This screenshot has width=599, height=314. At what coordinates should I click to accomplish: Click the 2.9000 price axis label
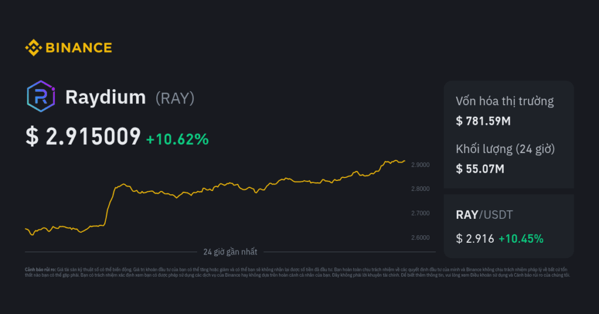pyautogui.click(x=420, y=165)
